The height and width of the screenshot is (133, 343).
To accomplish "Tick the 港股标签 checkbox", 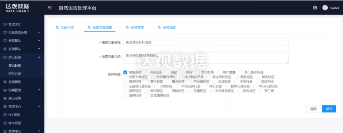I will point(125,95).
